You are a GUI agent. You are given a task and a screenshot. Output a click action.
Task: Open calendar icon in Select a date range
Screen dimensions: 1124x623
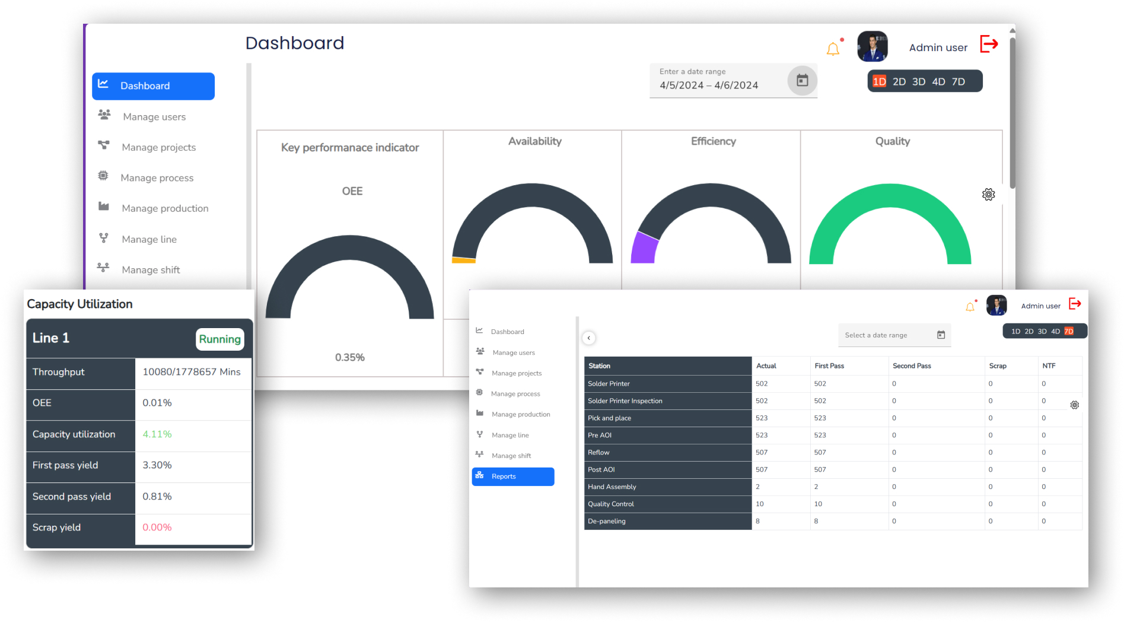941,335
